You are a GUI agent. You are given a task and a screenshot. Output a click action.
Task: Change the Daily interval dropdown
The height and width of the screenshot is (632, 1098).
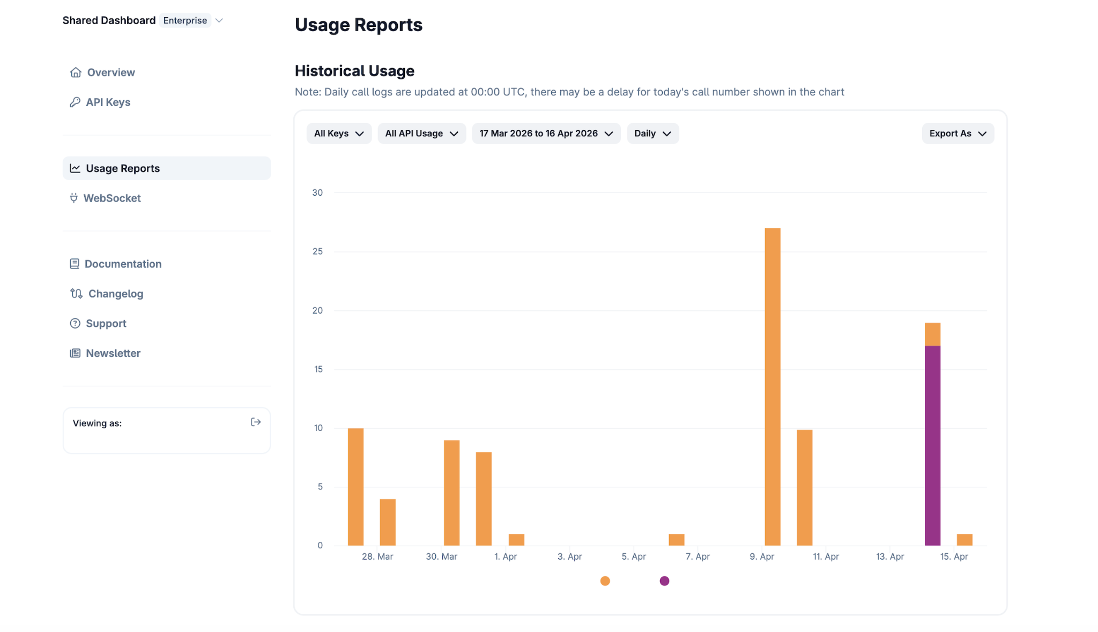652,133
